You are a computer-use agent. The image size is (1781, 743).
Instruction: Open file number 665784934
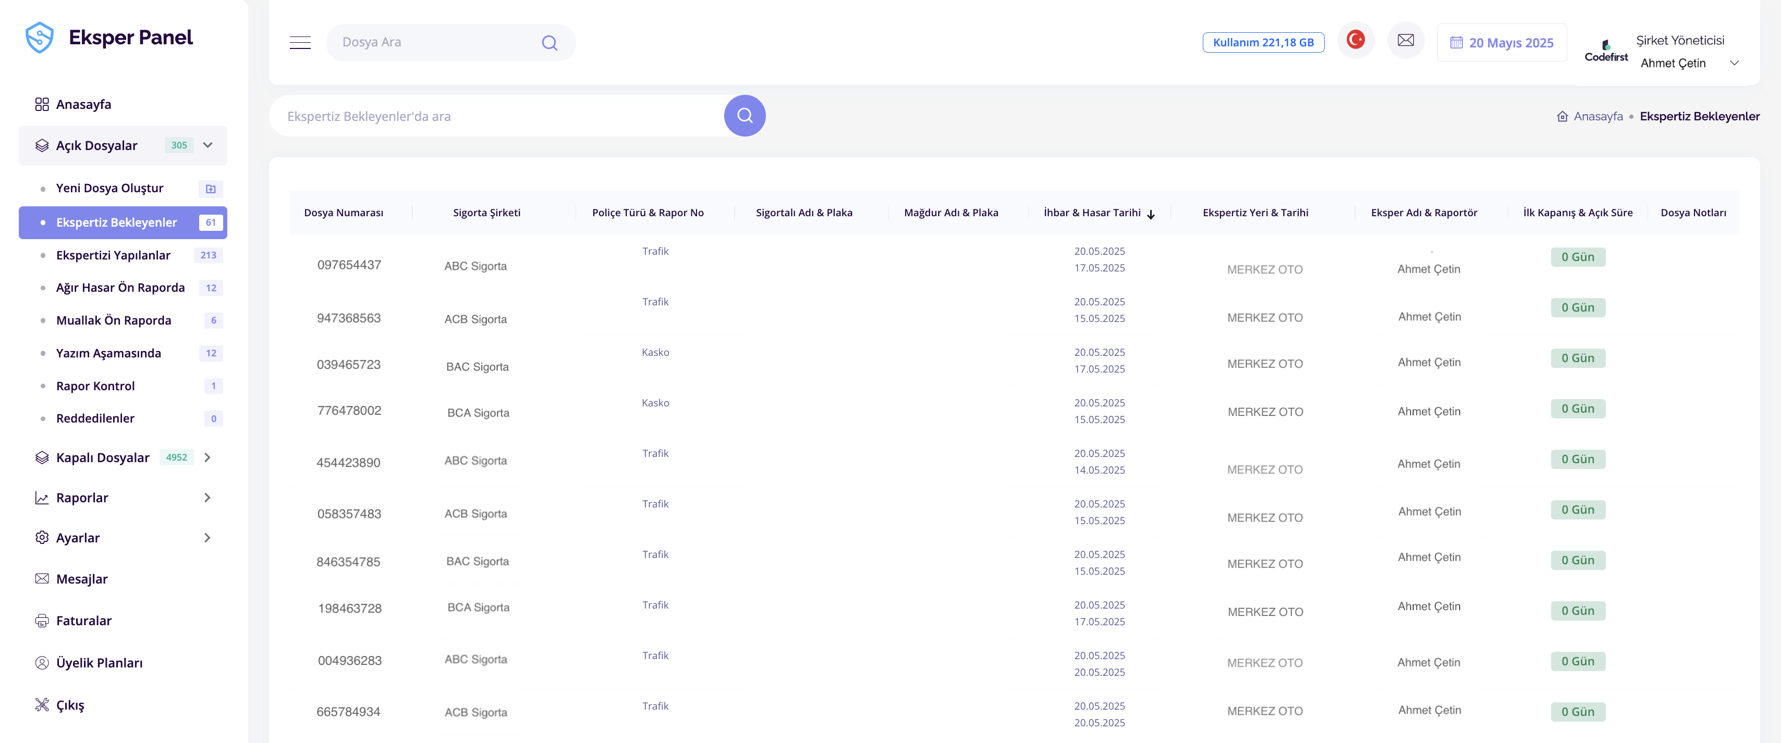[348, 712]
